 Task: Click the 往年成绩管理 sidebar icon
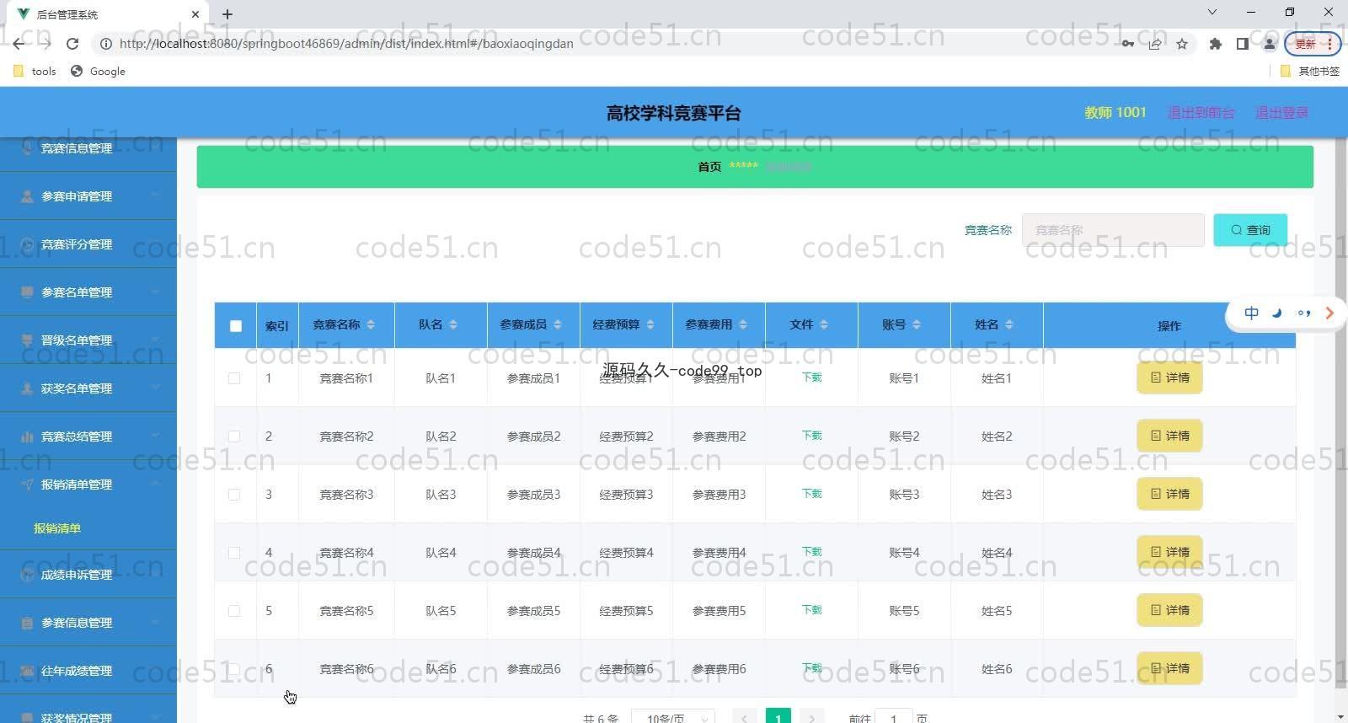point(27,671)
